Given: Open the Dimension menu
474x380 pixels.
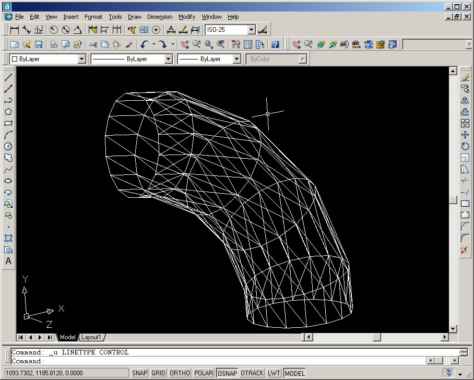Looking at the screenshot, I should tap(159, 17).
